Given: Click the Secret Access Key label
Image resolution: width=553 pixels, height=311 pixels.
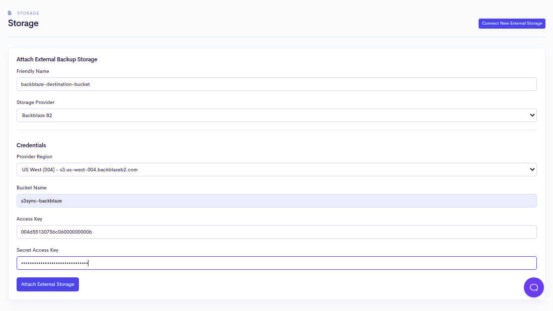Looking at the screenshot, I should [37, 250].
